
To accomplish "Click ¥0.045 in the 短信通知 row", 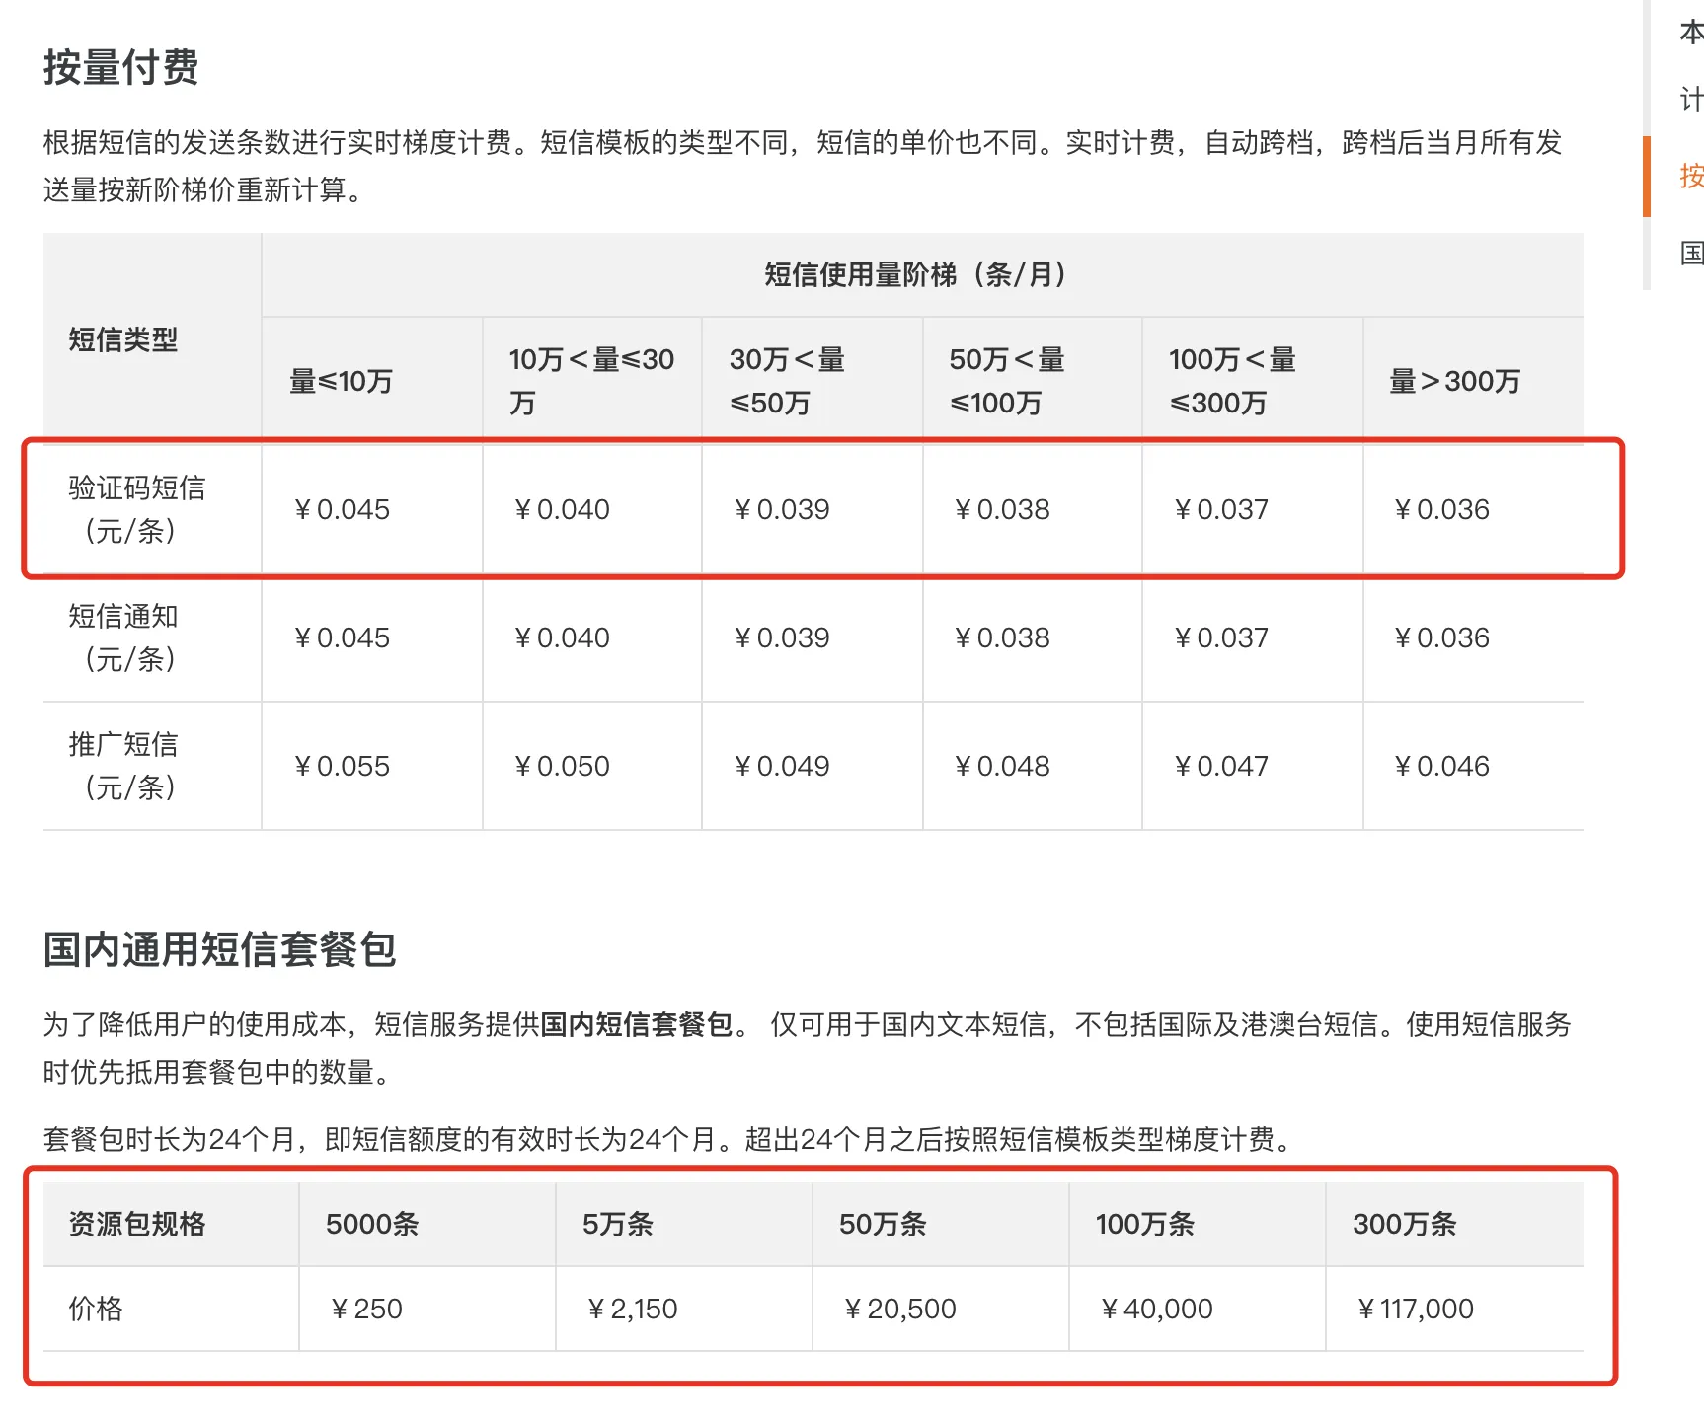I will coord(341,637).
